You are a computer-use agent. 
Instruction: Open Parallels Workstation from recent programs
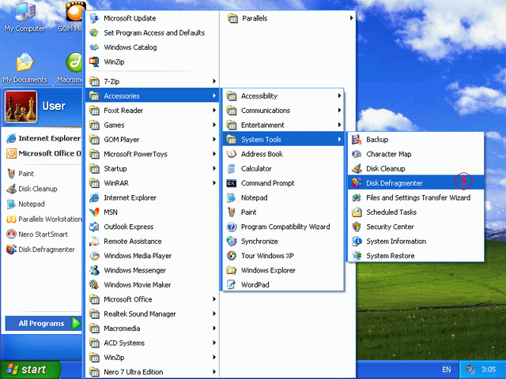tap(43, 220)
